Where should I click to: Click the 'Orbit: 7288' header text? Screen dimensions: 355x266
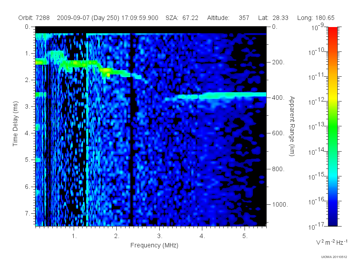[34, 18]
